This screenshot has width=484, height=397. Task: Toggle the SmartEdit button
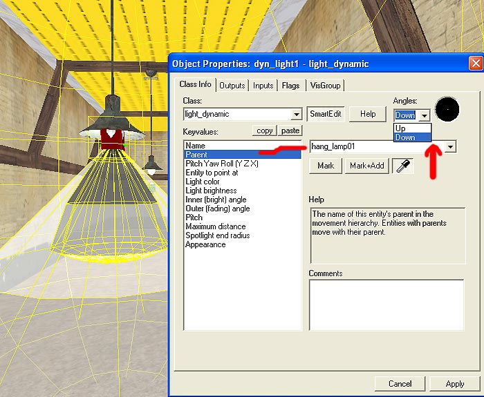coord(326,114)
